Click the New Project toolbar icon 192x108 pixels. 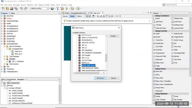7,8
